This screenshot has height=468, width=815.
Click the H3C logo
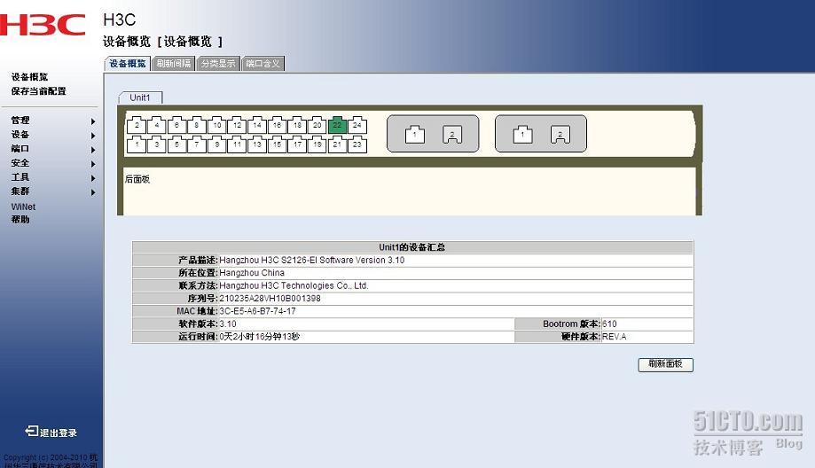tap(43, 25)
